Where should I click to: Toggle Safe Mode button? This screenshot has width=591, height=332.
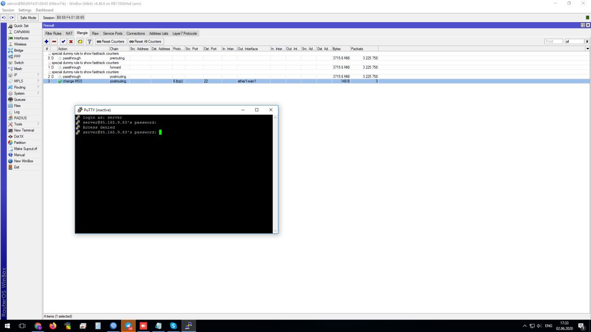(28, 18)
